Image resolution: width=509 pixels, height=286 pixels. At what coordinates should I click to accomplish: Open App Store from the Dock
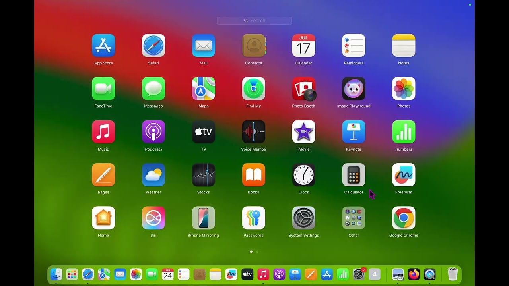point(326,274)
